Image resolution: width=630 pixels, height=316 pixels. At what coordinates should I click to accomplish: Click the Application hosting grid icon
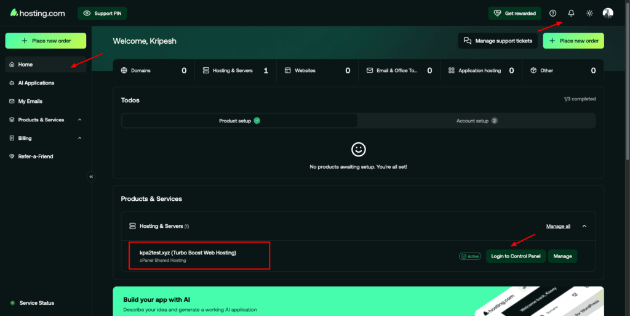(x=451, y=70)
